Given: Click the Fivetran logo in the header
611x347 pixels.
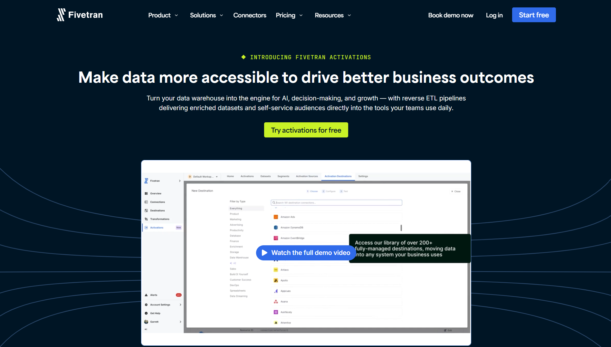Looking at the screenshot, I should point(80,15).
